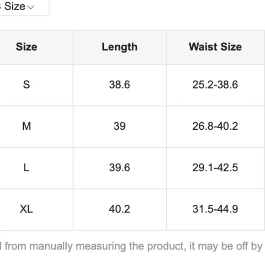Viewport: 265px width, 265px height.
Task: Click the 40.2 length value
Action: pos(120,209)
